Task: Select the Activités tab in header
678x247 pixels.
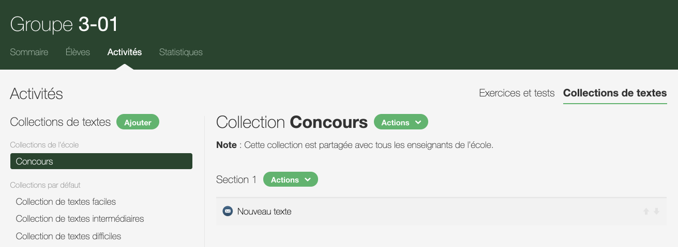Action: (x=125, y=52)
